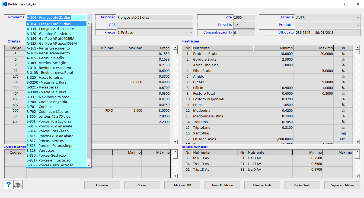
Task: Create a new problem with Novo Problema
Action: pyautogui.click(x=222, y=186)
